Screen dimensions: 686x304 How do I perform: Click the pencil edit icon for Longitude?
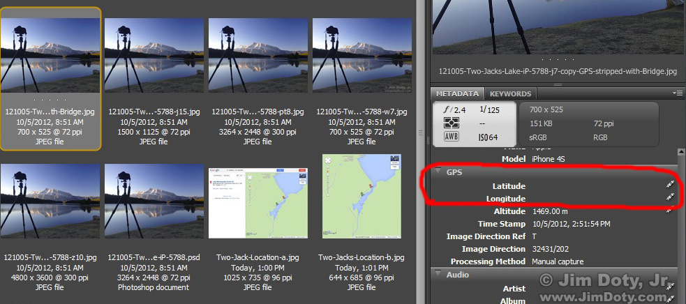[x=669, y=198]
